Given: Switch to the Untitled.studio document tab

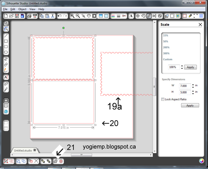Looking at the screenshot, I should (x=23, y=151).
